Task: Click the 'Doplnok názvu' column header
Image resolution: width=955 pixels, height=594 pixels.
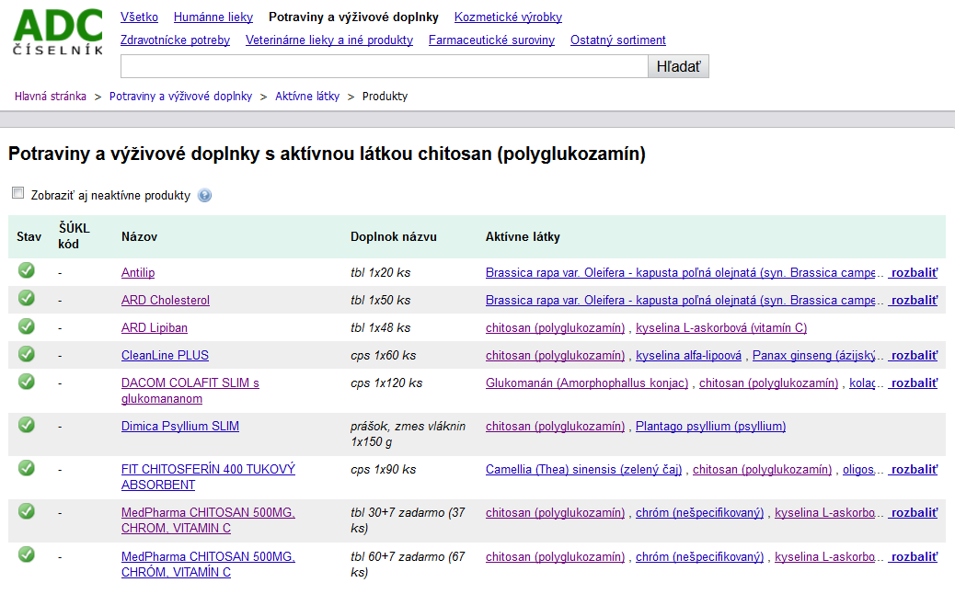Action: (x=394, y=236)
